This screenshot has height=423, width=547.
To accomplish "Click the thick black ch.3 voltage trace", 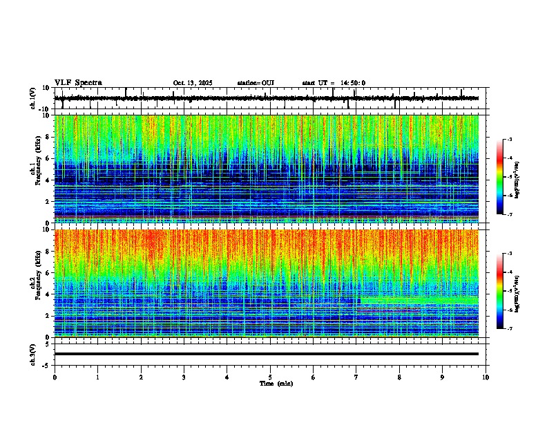I will [x=267, y=354].
